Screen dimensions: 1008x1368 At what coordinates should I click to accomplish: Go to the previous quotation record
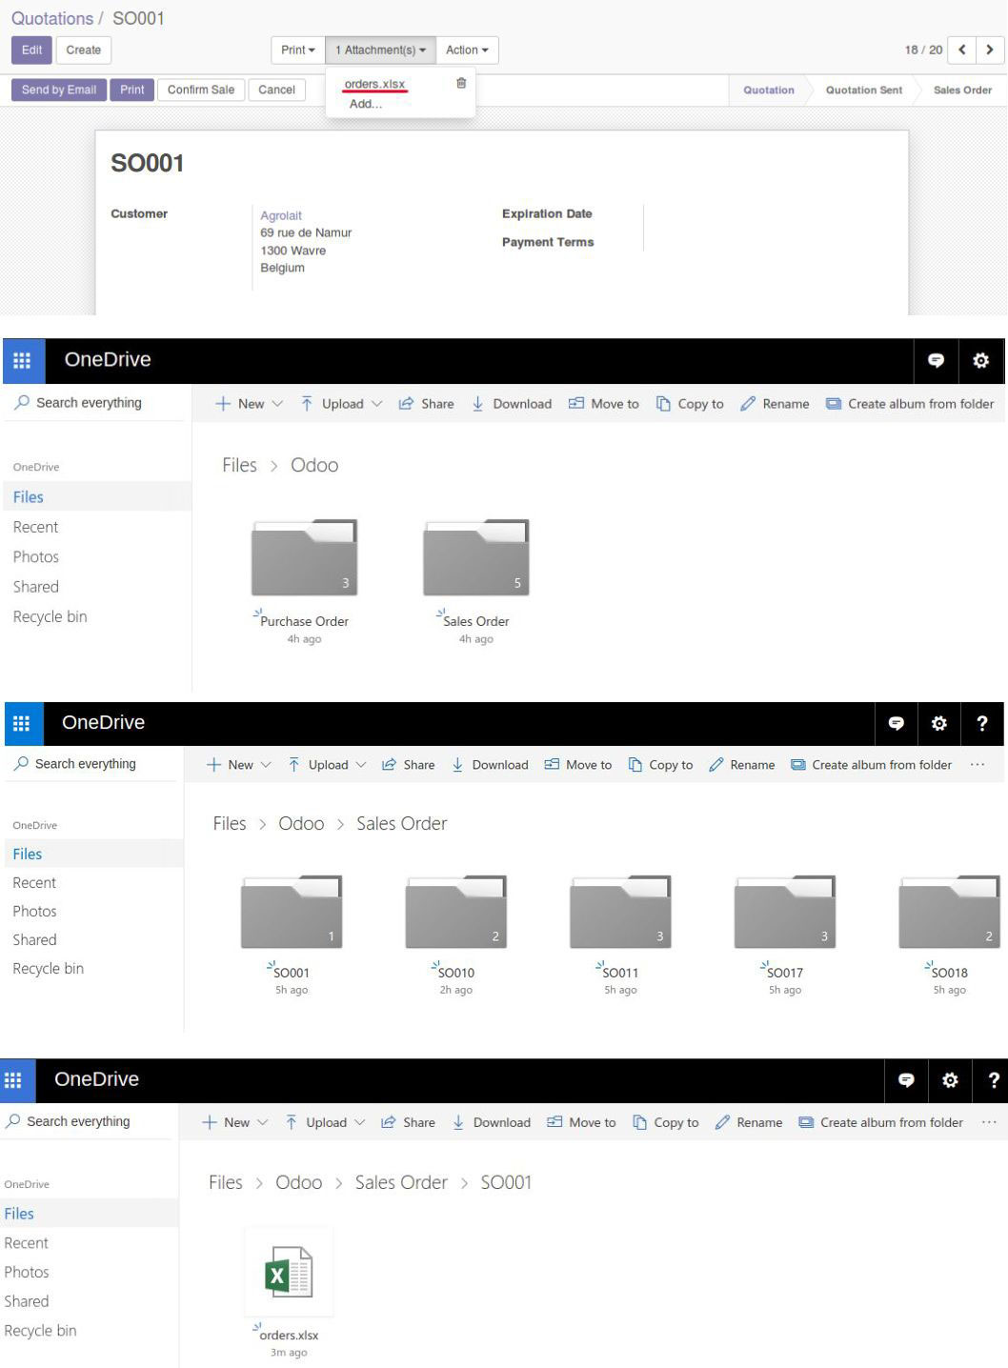pos(962,50)
